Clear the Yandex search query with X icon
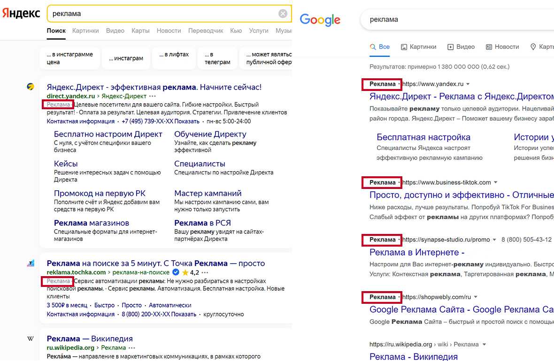 tap(283, 14)
